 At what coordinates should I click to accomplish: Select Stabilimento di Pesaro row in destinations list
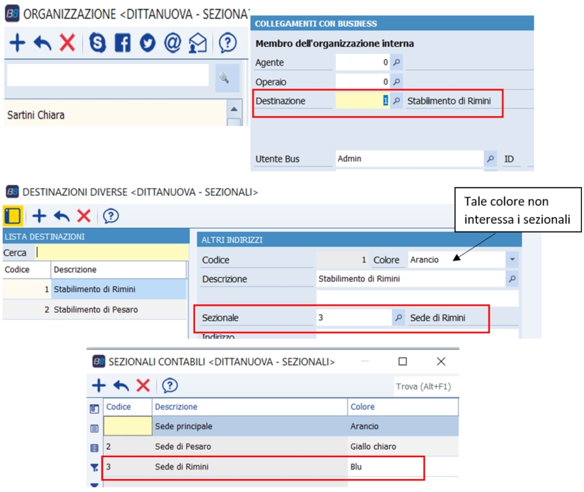coord(95,310)
